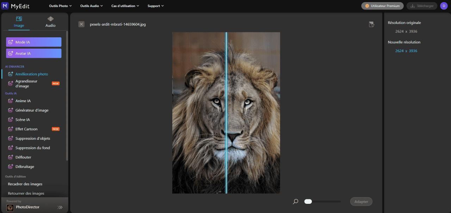The height and width of the screenshot is (213, 451).
Task: Click the Suppression du fond icon
Action: pos(11,148)
